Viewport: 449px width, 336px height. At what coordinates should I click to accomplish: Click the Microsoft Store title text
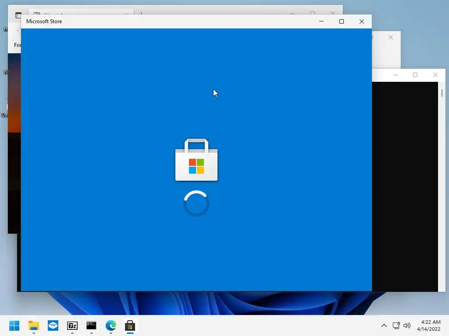pyautogui.click(x=44, y=21)
